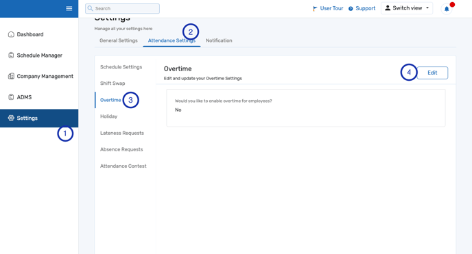Expand the Switch view dropdown arrow
This screenshot has width=472, height=254.
(x=427, y=8)
